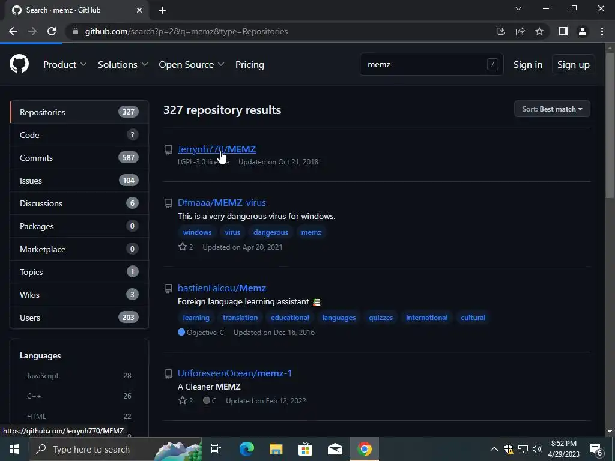Expand the Open Source menu
This screenshot has height=461, width=615.
[x=192, y=64]
